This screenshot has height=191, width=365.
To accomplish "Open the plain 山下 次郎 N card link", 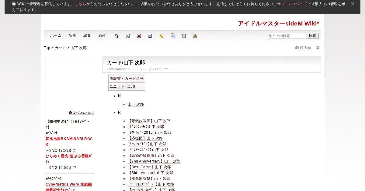I will pos(136,104).
